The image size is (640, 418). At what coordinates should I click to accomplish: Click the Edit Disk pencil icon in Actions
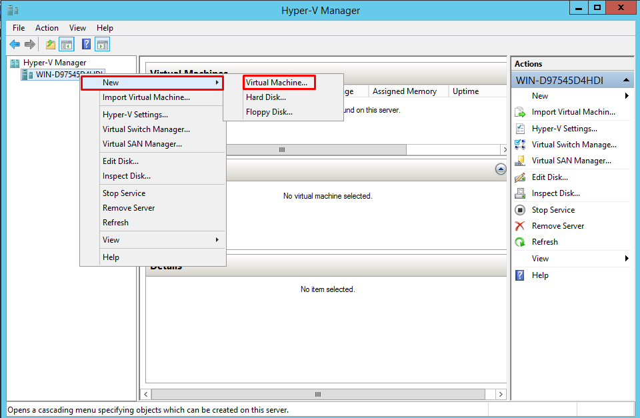tap(520, 177)
